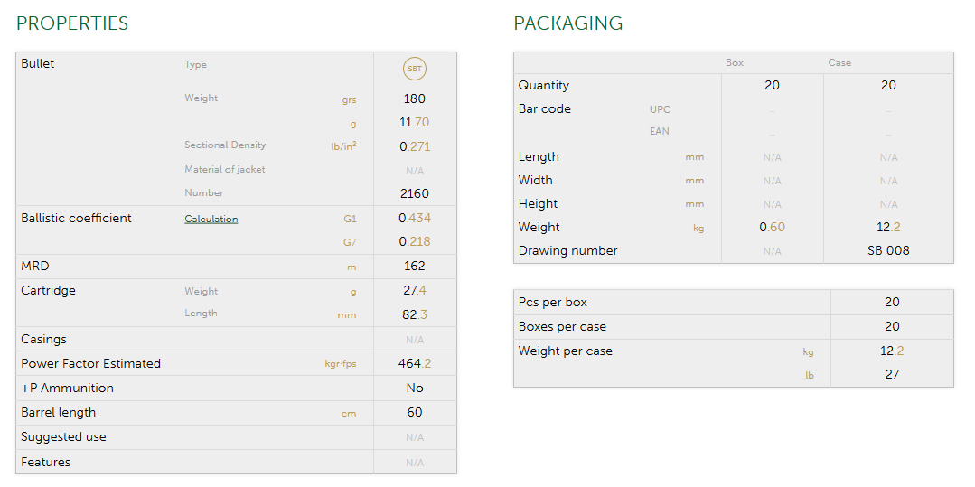Click the G7 coefficient value 0.218

tap(415, 241)
